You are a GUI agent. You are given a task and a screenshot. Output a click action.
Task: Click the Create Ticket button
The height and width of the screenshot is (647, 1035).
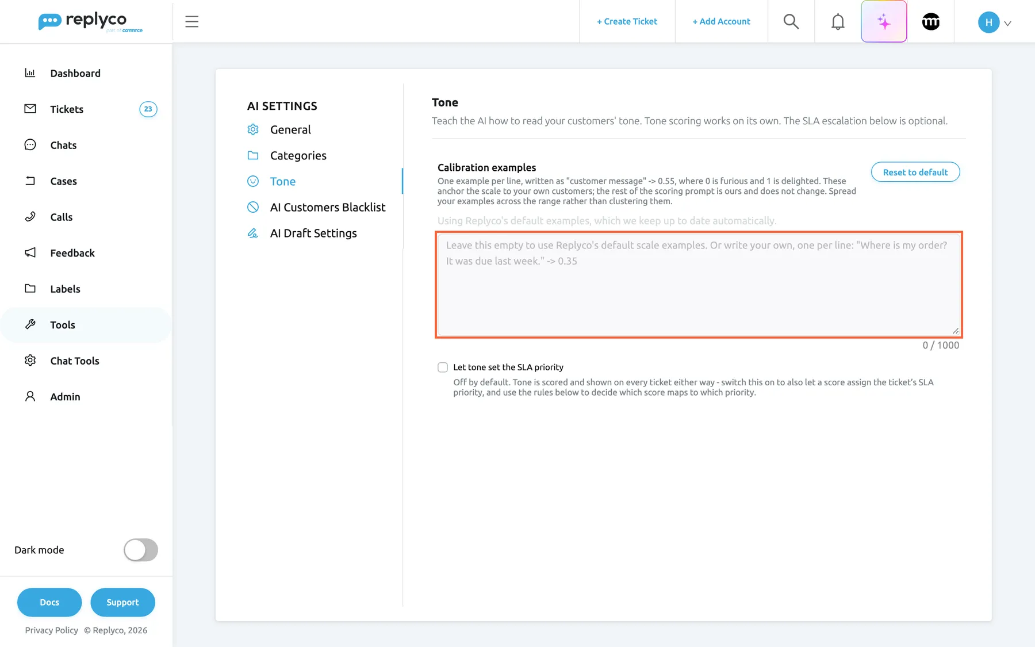pos(627,21)
